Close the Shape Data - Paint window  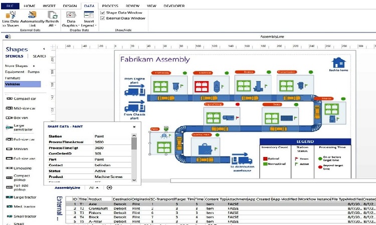[134, 127]
